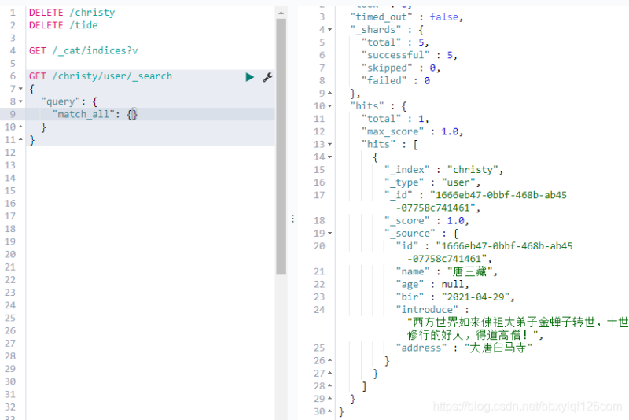Image resolution: width=629 pixels, height=420 pixels.
Task: Click the "_id" value on response line 17
Action: point(498,201)
